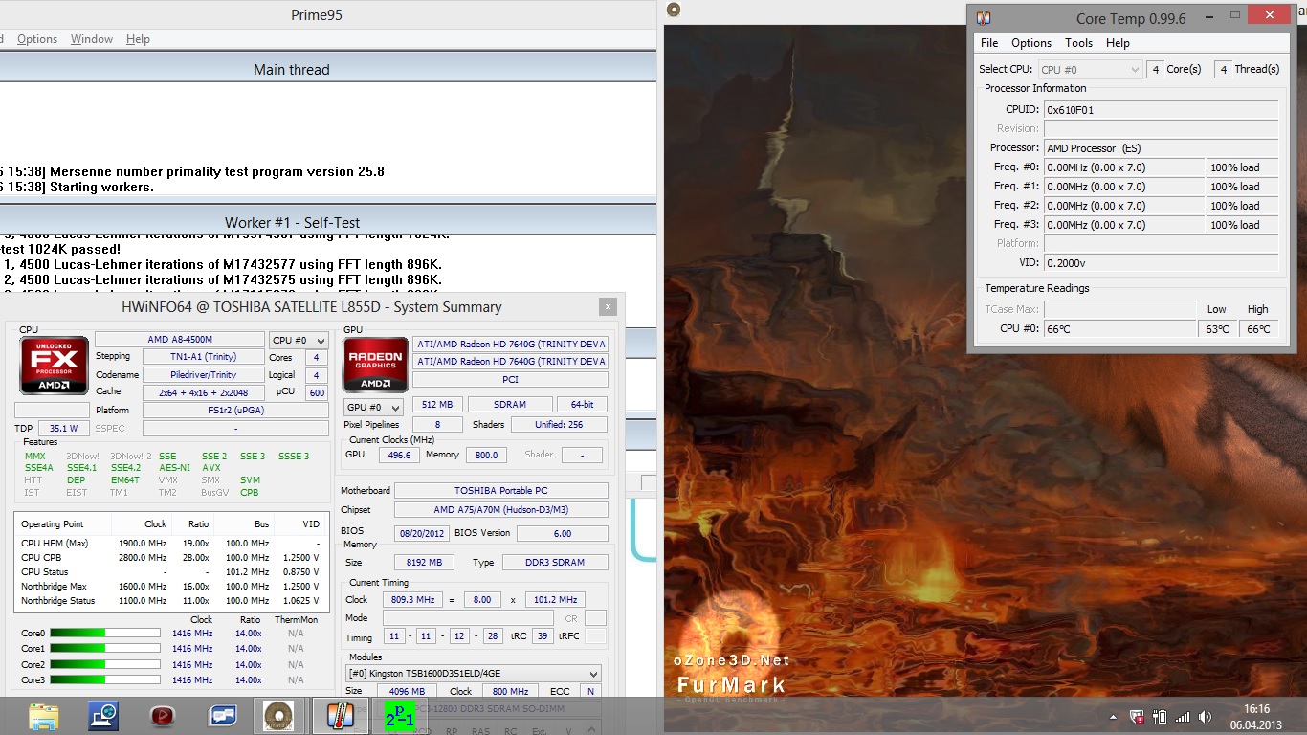
Task: Close the HWiNFO64 System Summary window
Action: point(608,307)
